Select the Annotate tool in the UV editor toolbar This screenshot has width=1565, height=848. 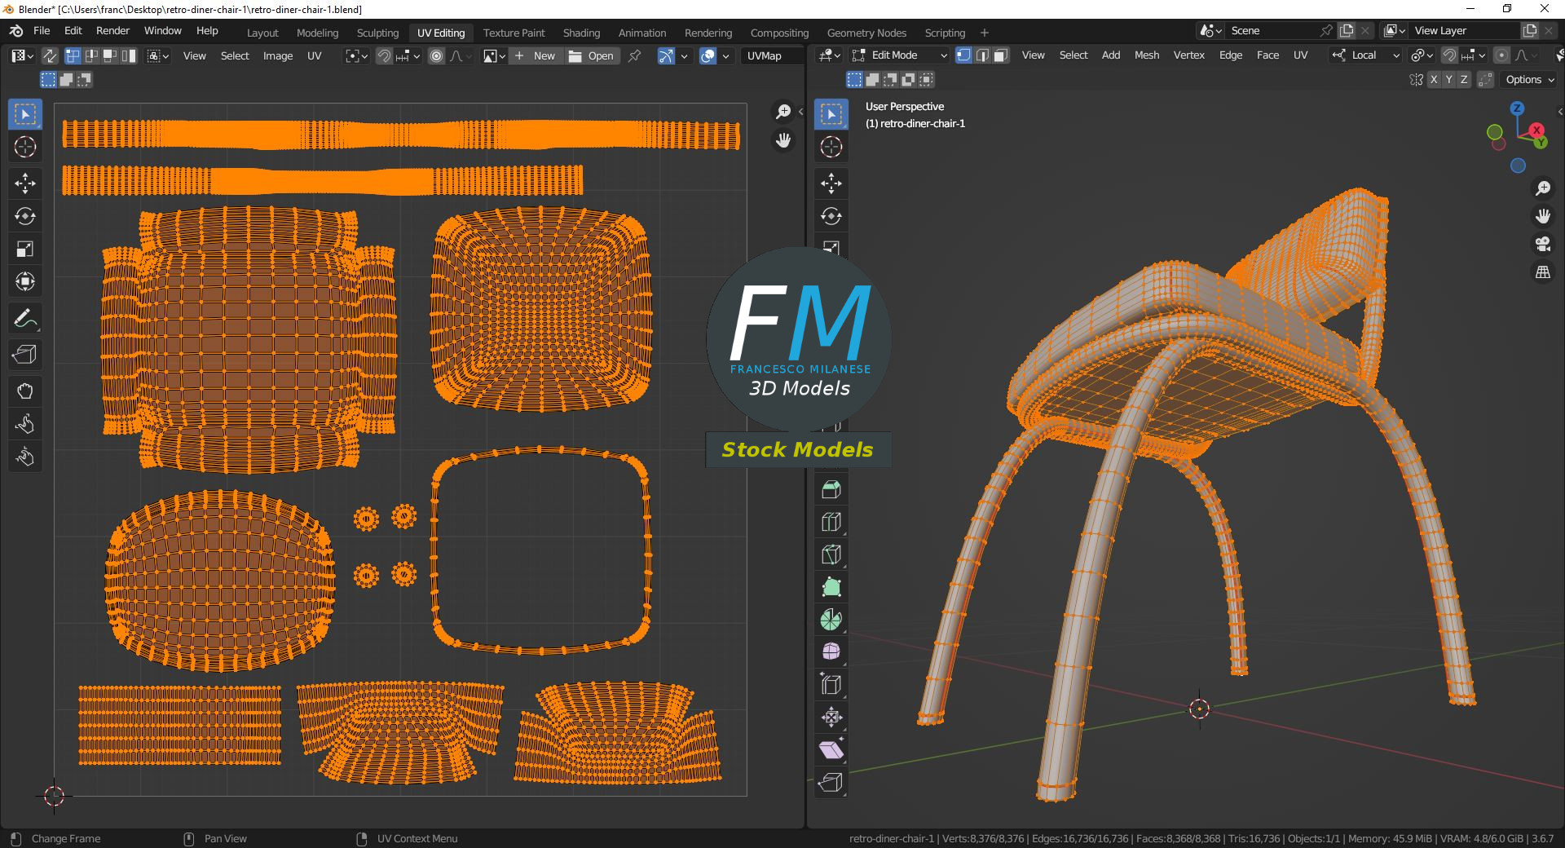[25, 318]
